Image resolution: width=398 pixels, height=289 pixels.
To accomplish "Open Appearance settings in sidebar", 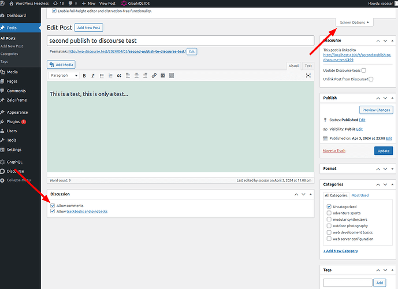I will [x=17, y=112].
